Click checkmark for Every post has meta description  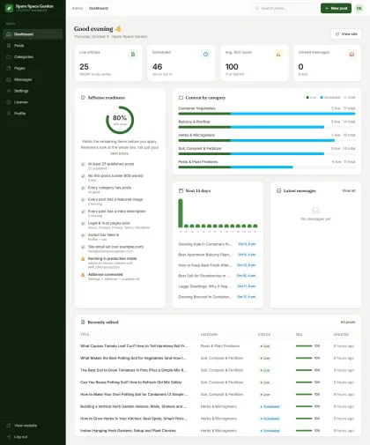[83, 211]
